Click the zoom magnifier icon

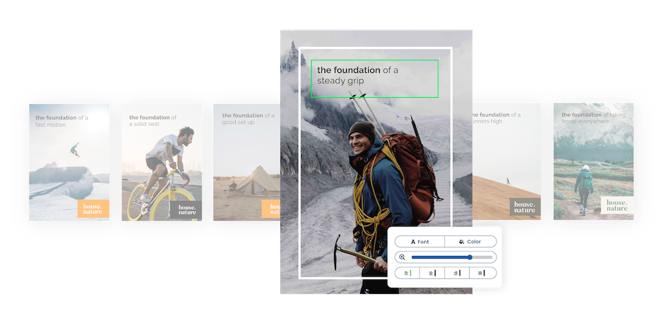click(x=402, y=257)
